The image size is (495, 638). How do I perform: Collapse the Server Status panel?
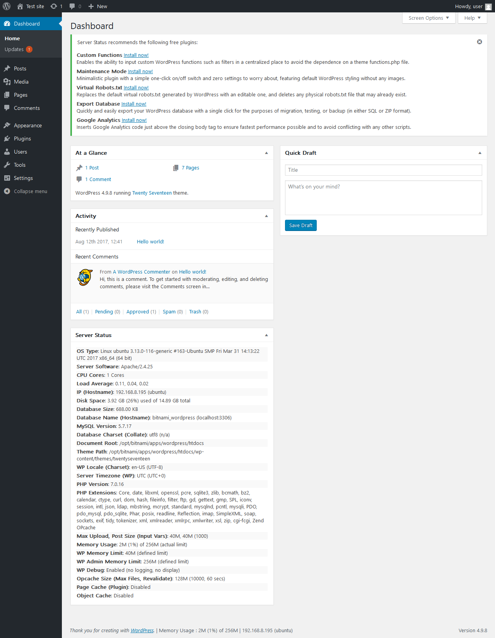266,335
